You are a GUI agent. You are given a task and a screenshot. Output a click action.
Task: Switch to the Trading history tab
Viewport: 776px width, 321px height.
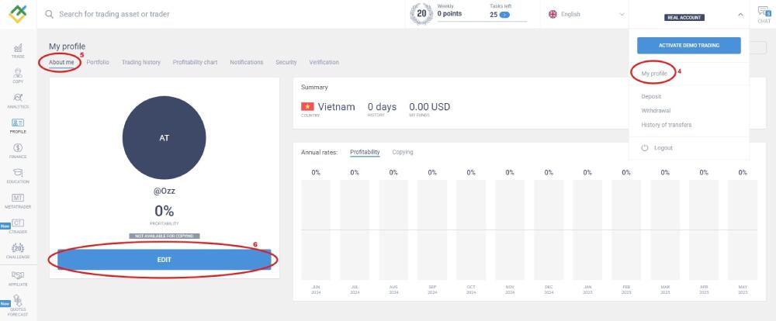point(141,62)
